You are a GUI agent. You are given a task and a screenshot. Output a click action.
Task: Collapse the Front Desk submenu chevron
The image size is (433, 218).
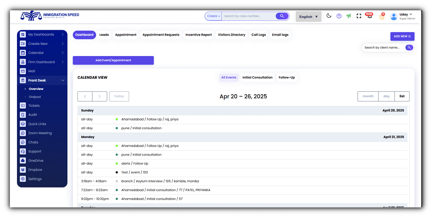coord(63,80)
